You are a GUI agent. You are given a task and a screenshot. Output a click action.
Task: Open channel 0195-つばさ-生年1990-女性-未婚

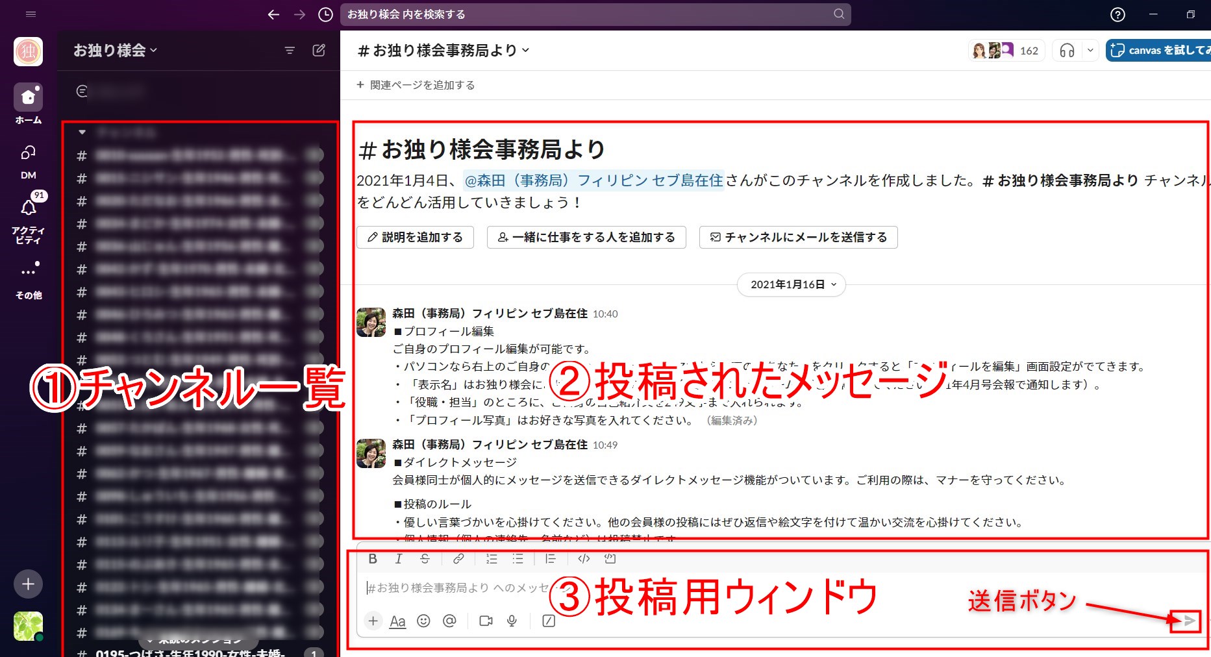point(200,652)
